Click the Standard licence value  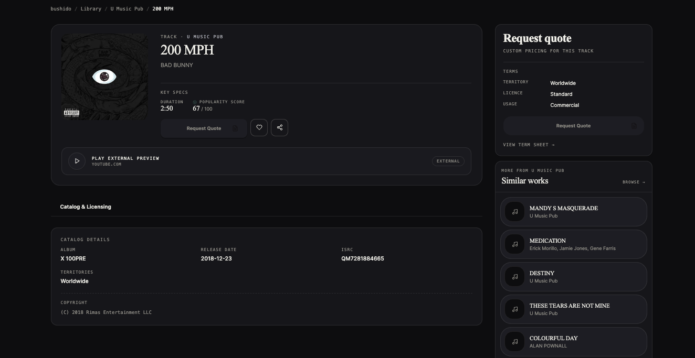tap(561, 94)
